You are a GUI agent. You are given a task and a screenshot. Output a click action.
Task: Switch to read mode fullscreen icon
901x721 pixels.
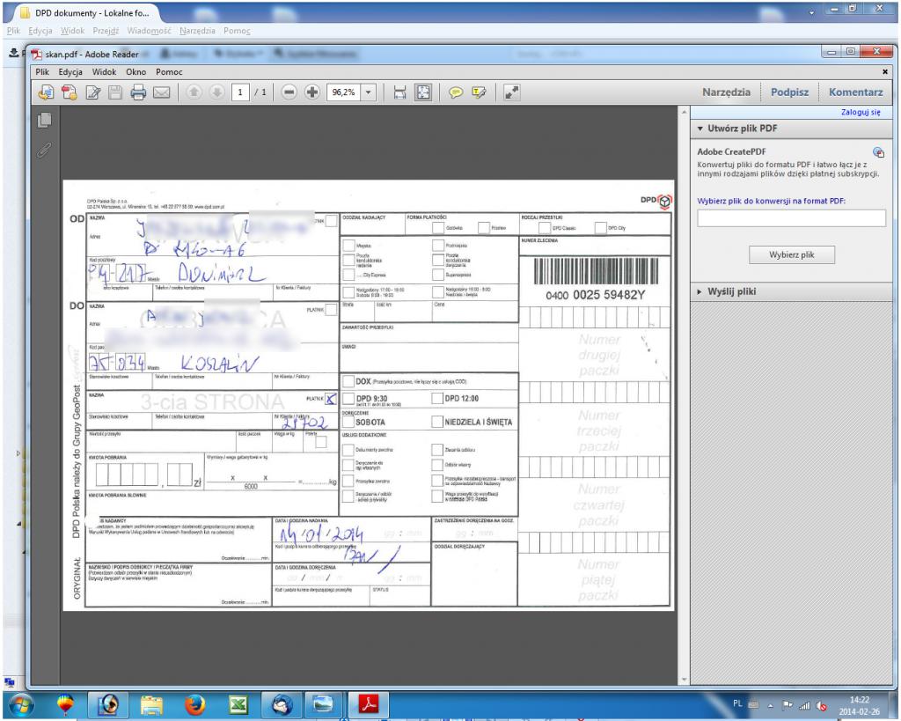(x=511, y=91)
